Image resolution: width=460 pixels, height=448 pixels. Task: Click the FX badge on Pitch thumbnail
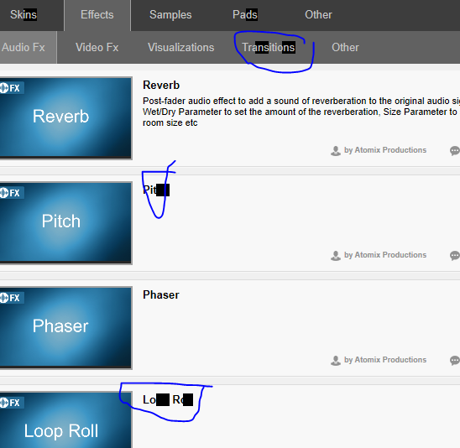click(11, 193)
